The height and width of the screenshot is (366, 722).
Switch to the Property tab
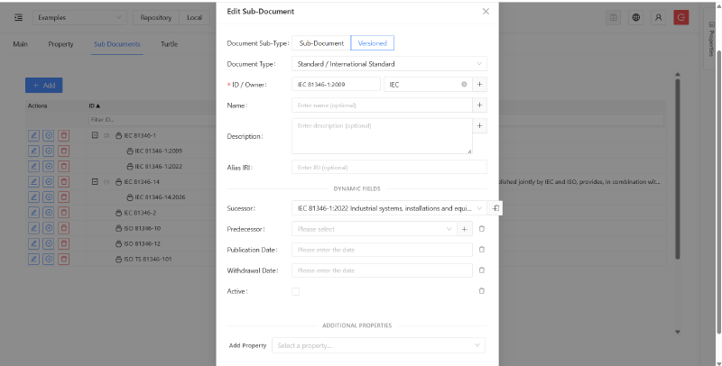(60, 44)
